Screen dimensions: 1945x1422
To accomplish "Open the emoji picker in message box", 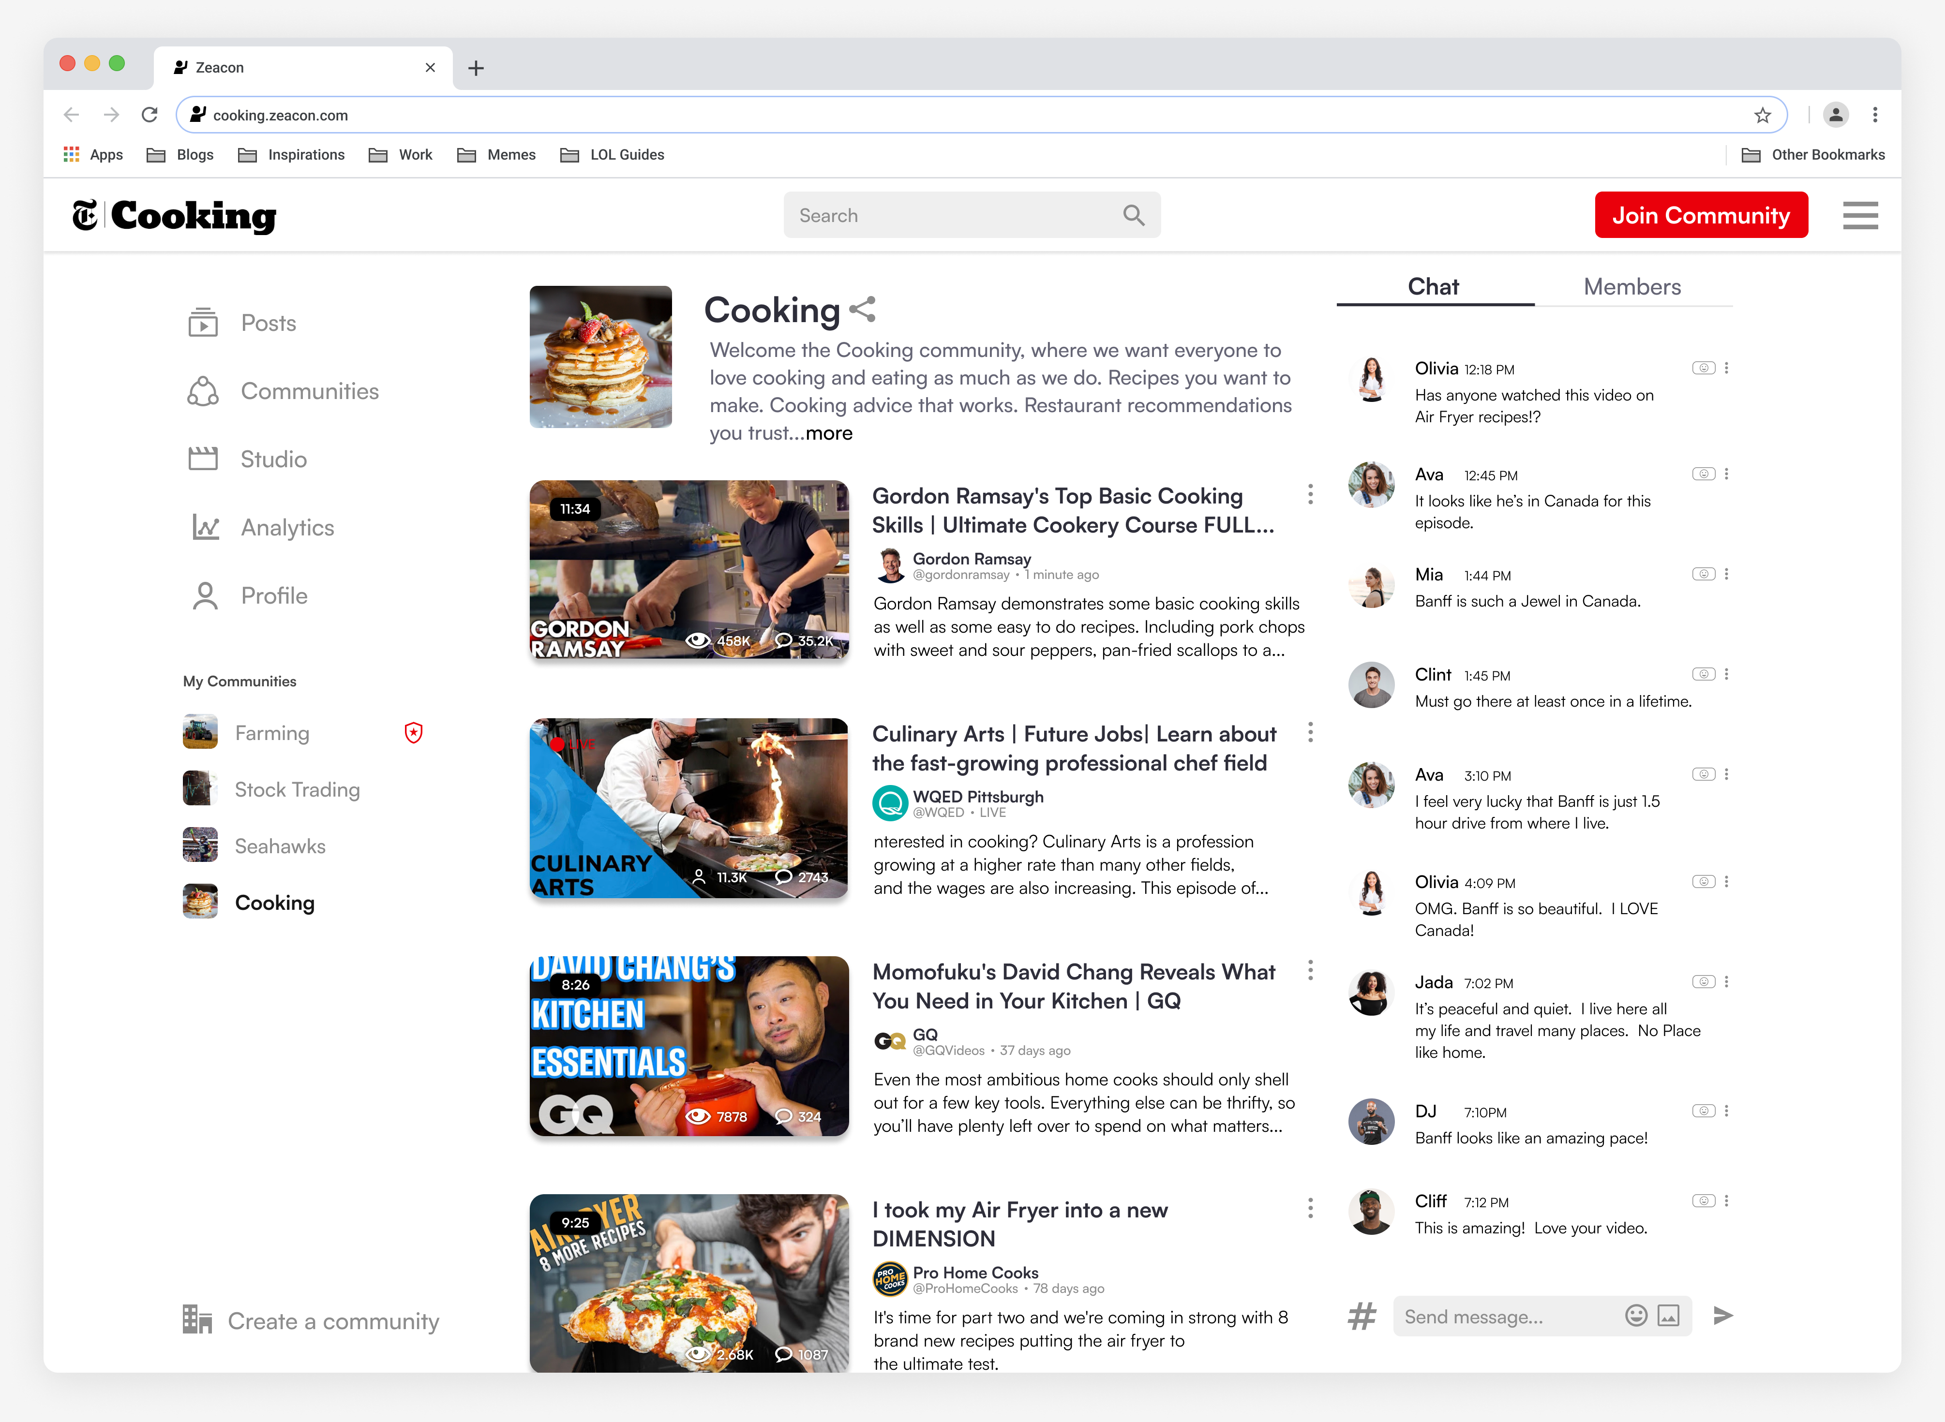I will tap(1636, 1315).
